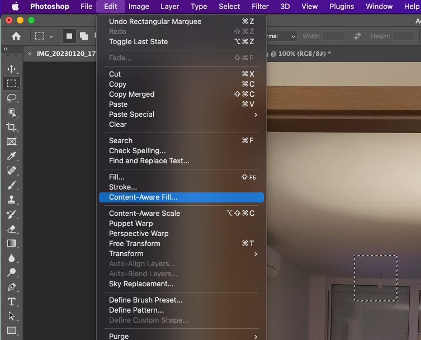The width and height of the screenshot is (421, 340).
Task: Select the Lasso tool
Action: [x=11, y=98]
